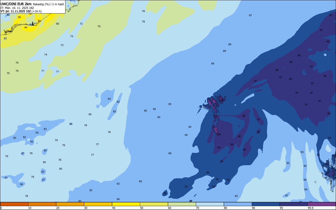Select the map value '99' near the islands
The width and height of the screenshot is (336, 210).
(219, 148)
